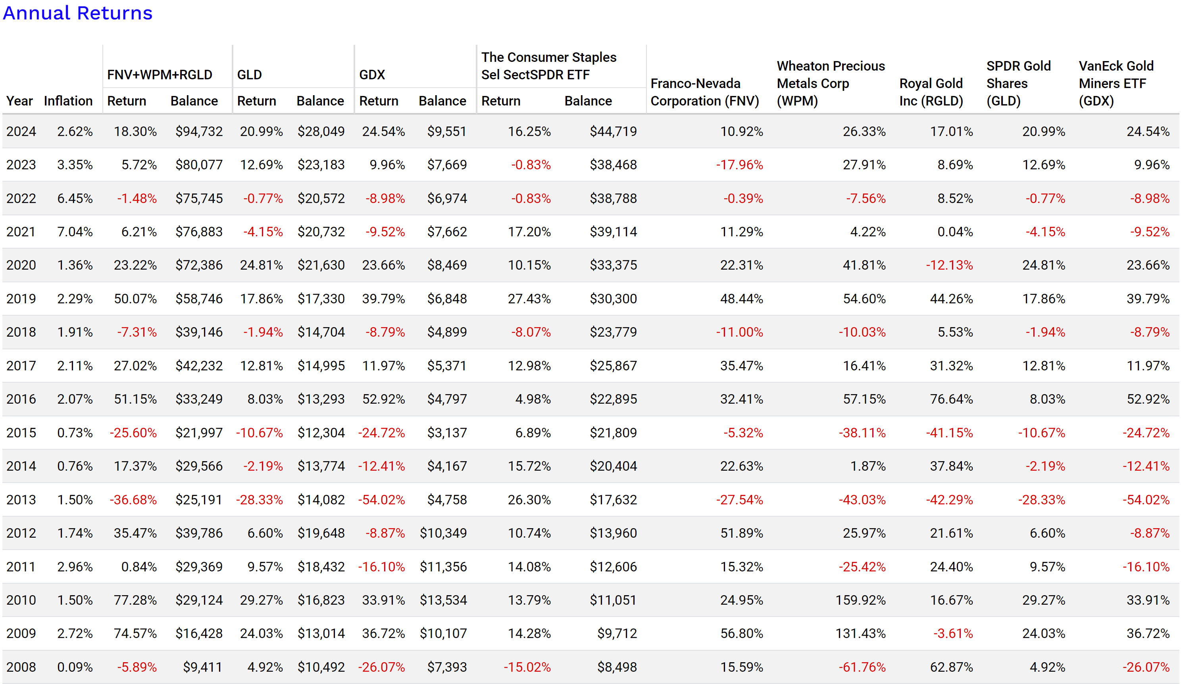Click Royal Gold's 2016 return of 76.64%
This screenshot has width=1181, height=684.
click(x=951, y=399)
